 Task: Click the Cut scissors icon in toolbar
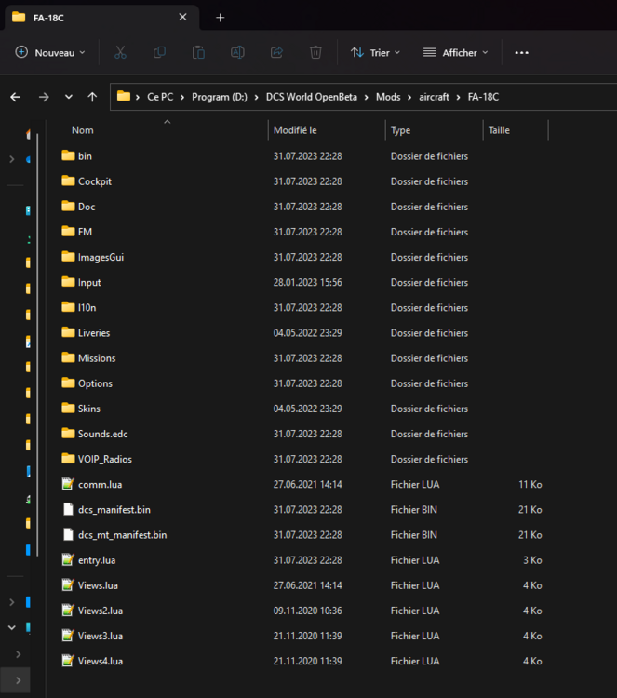point(120,53)
